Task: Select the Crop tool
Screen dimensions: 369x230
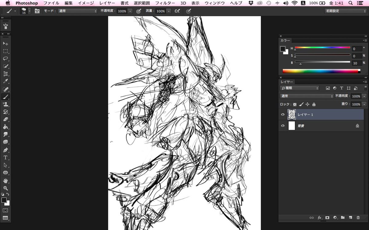Action: [6, 74]
